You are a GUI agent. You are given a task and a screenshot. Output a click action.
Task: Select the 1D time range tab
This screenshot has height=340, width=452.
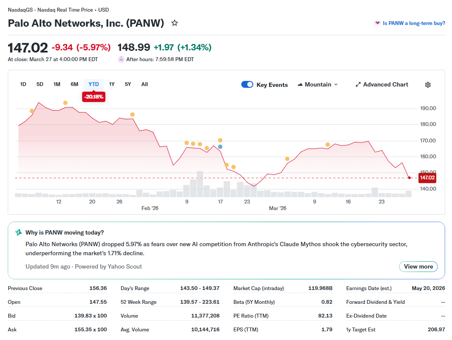point(23,84)
